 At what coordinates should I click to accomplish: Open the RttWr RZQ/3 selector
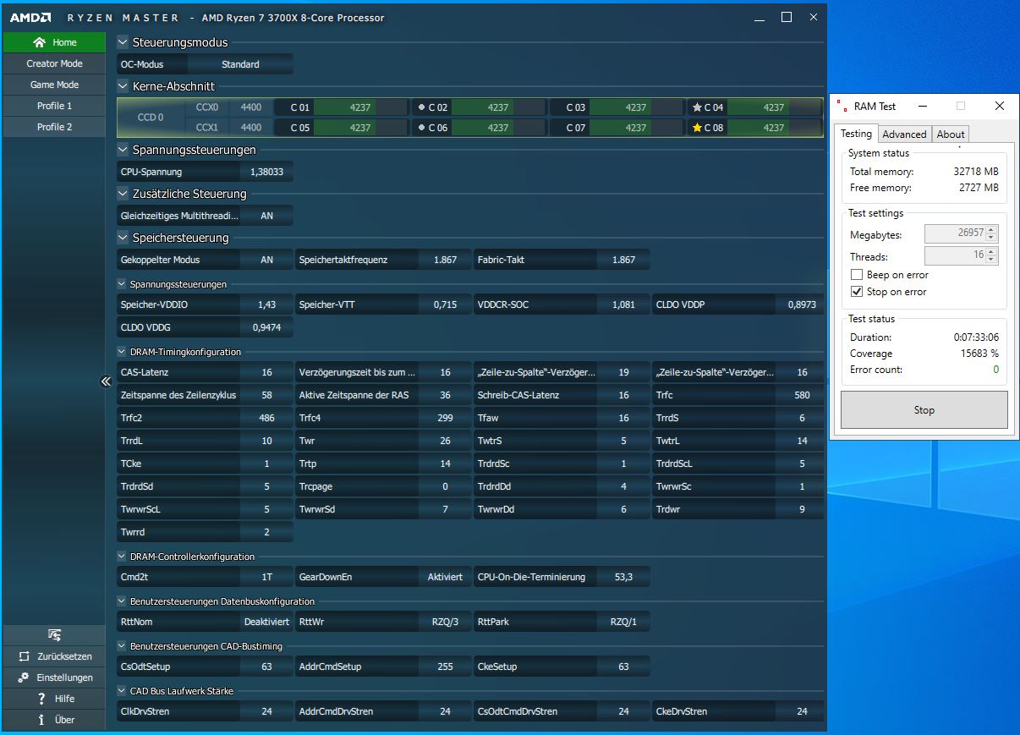445,622
